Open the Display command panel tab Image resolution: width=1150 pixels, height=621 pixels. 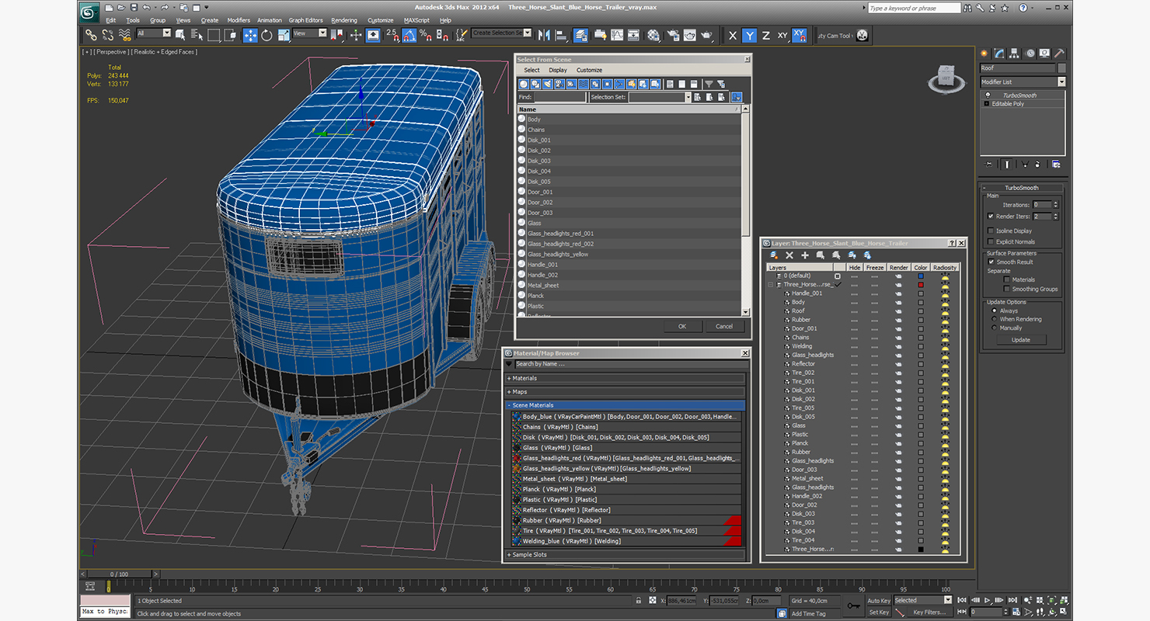1045,54
